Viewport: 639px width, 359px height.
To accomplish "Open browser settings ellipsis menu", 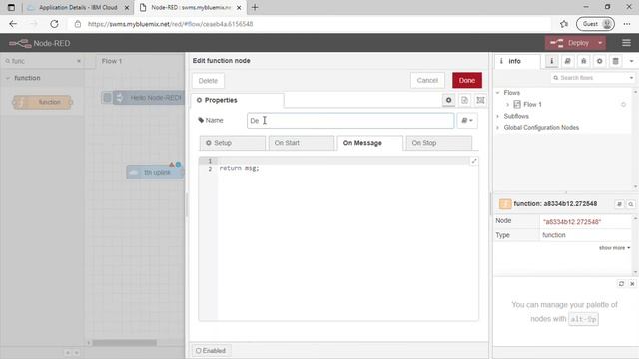I will (x=627, y=24).
